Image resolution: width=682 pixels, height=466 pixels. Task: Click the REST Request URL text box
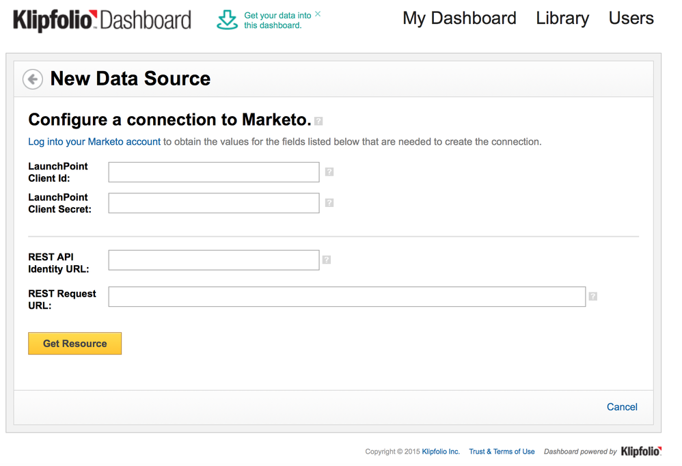346,297
